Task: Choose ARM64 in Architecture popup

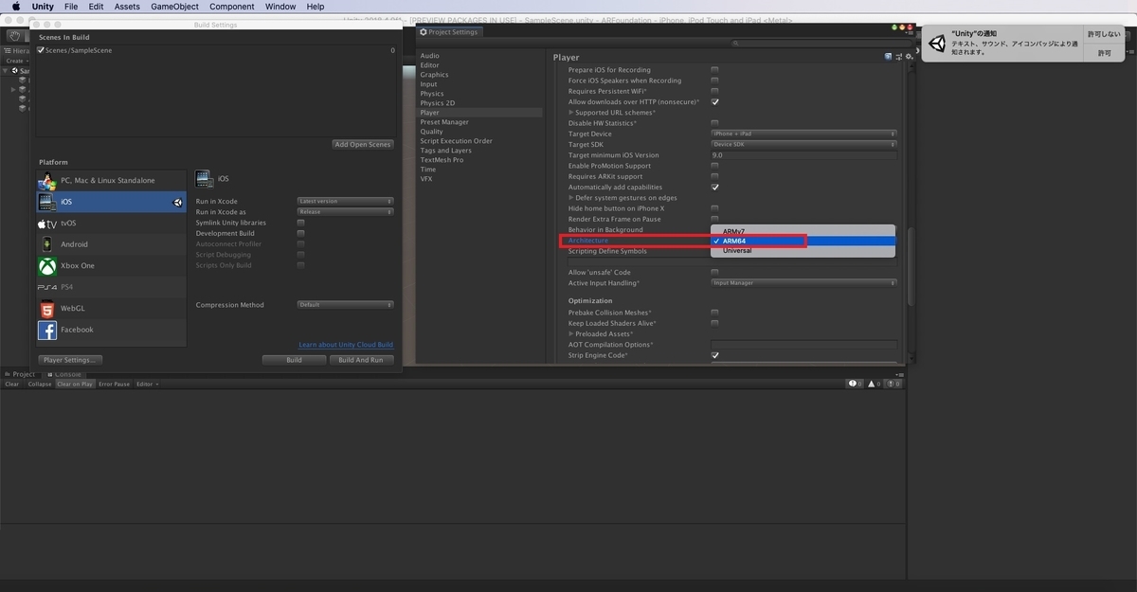Action: coord(803,241)
